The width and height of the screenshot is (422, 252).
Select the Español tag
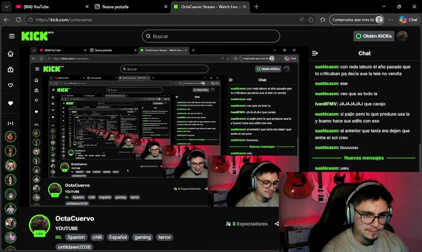118,237
